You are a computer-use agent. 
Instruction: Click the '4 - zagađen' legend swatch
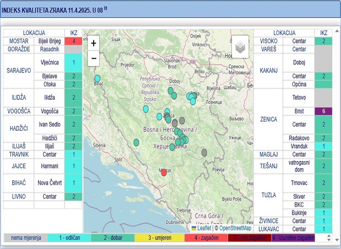[x=206, y=238]
